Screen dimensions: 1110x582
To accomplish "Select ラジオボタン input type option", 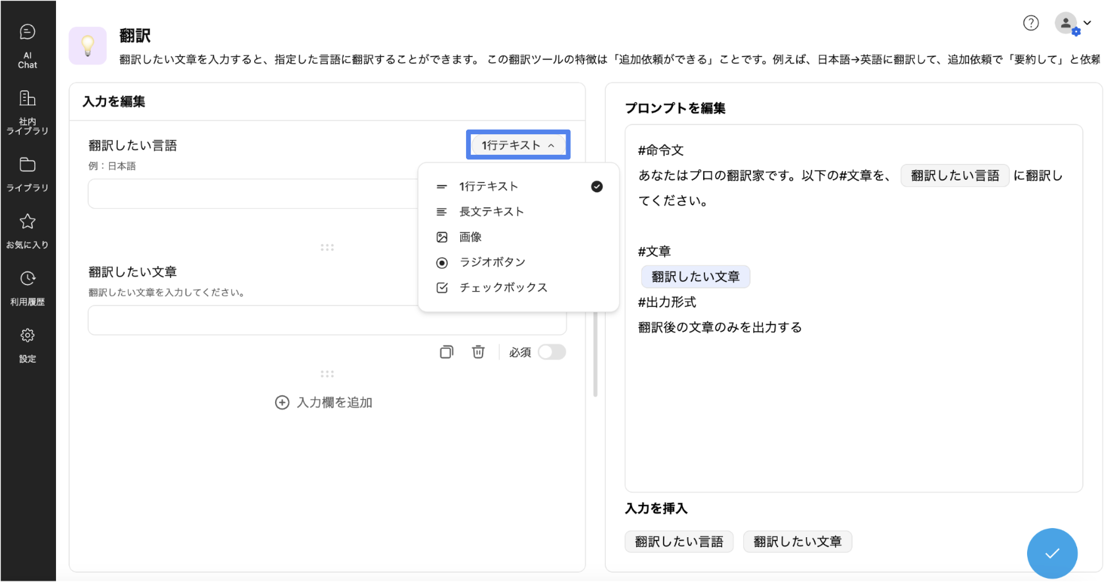I will 492,263.
